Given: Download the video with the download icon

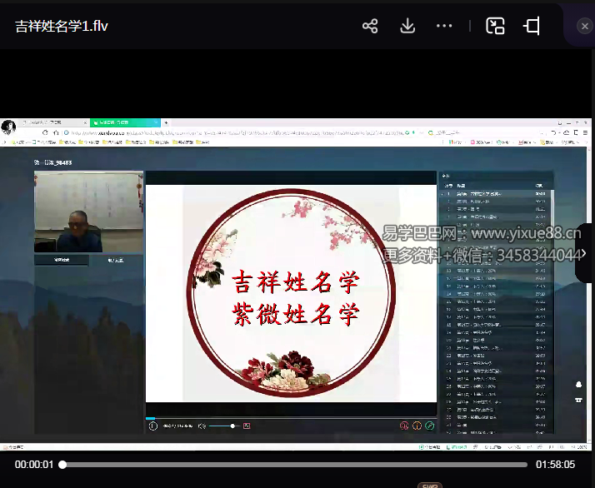Looking at the screenshot, I should [407, 26].
